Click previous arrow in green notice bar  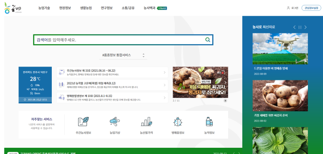[x=234, y=153]
